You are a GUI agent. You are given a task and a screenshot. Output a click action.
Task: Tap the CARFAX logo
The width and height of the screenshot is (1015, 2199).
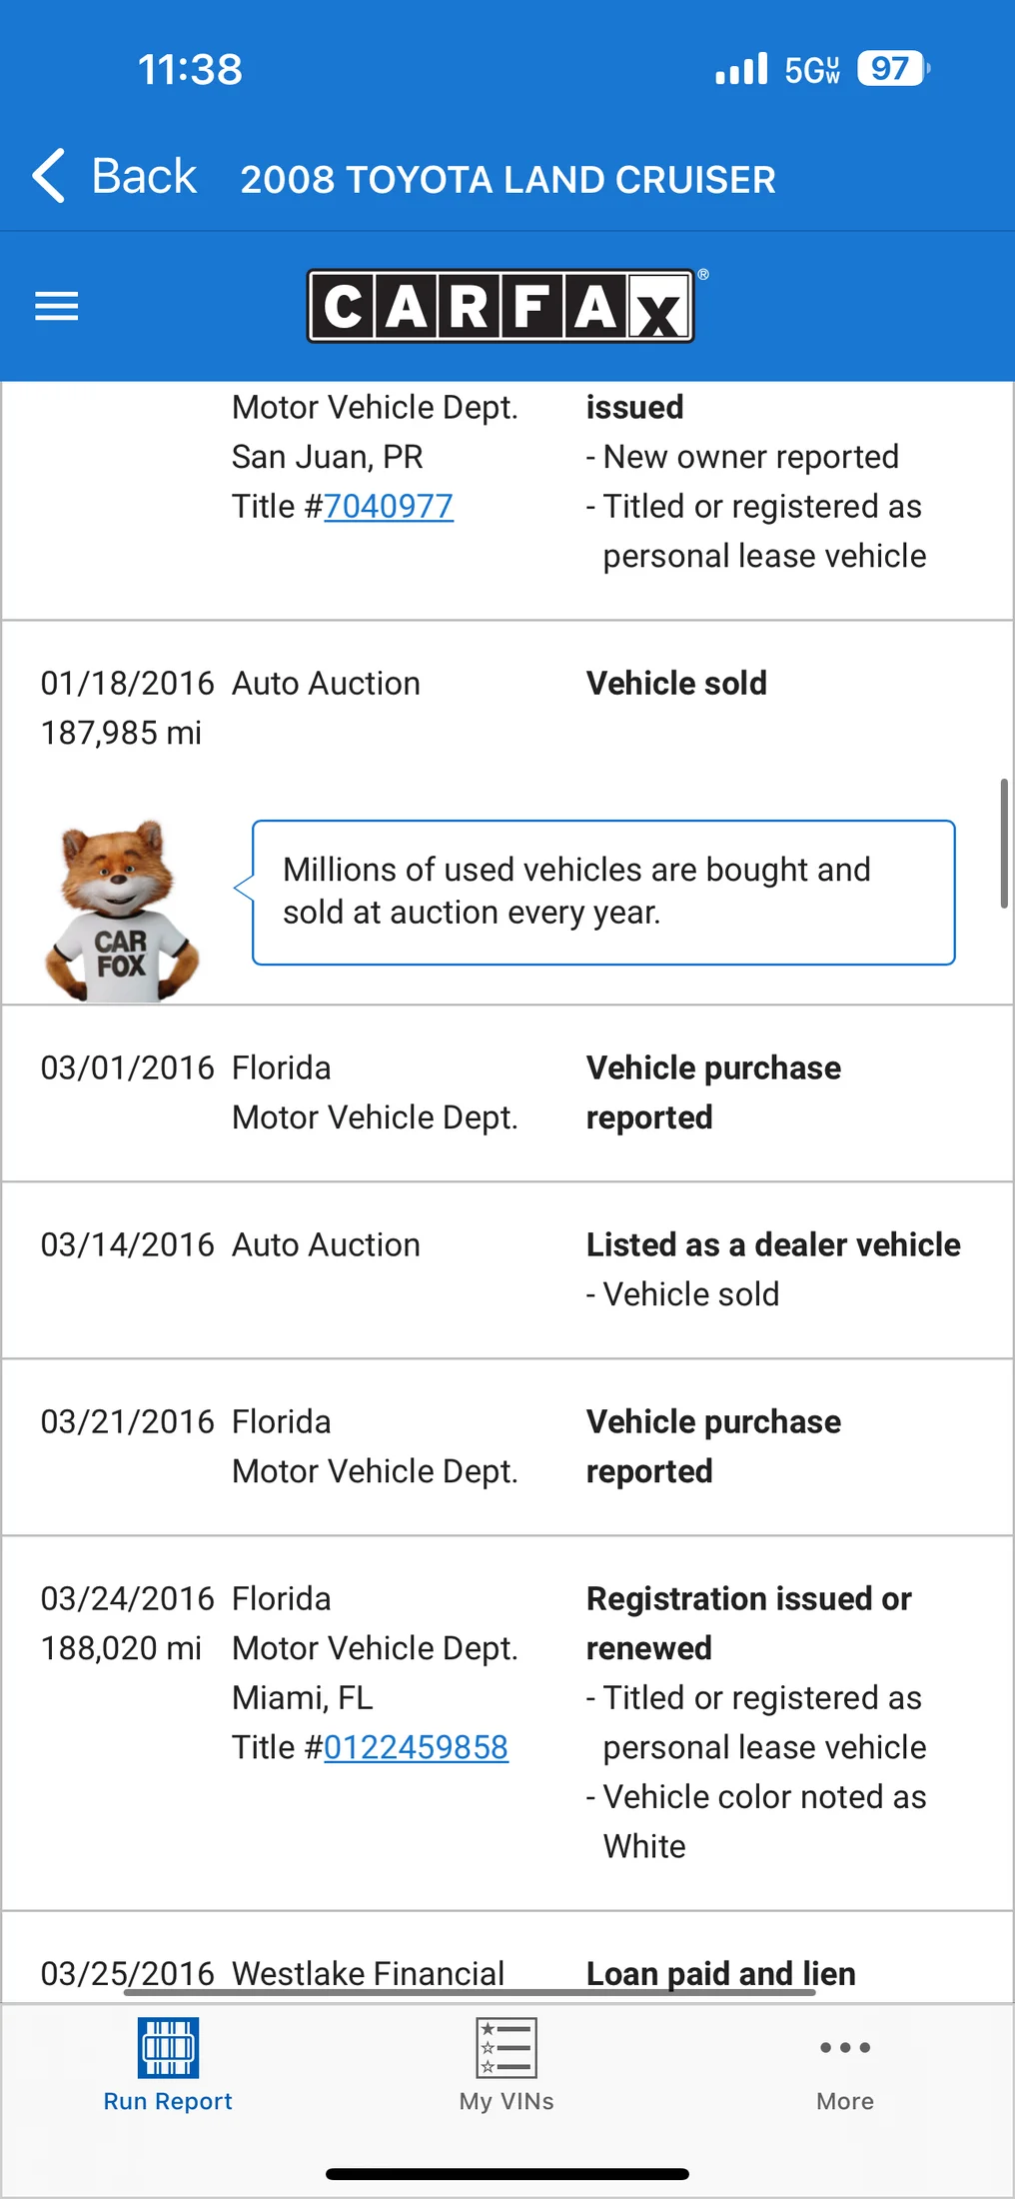click(501, 306)
